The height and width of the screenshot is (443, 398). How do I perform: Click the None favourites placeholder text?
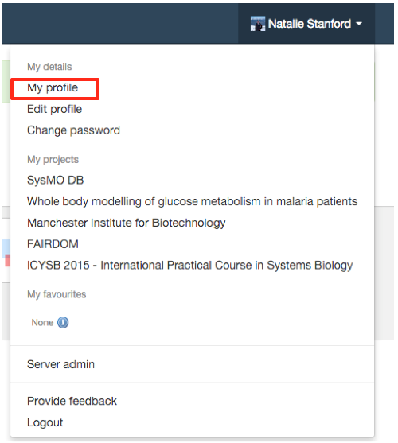pos(42,323)
